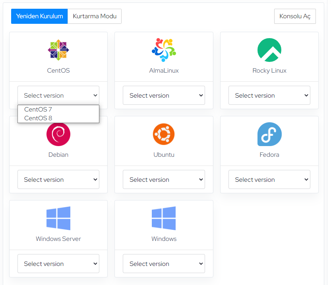Click the Fedora logo icon
331x285 pixels.
point(269,134)
